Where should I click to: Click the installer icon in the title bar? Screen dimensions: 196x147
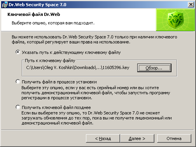[5, 5]
